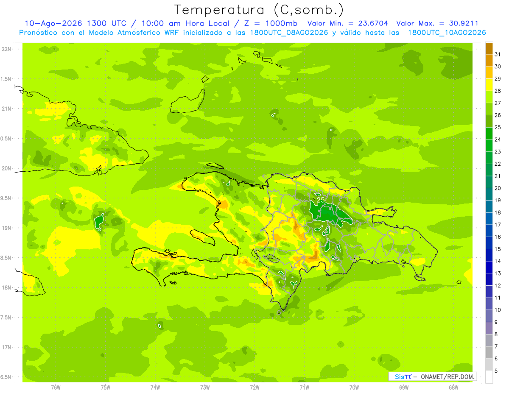Click the "69W" longitude axis label
This screenshot has height=393, width=509.
click(404, 387)
